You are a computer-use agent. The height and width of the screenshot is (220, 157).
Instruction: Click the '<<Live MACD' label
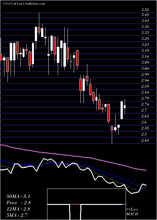click(132, 212)
